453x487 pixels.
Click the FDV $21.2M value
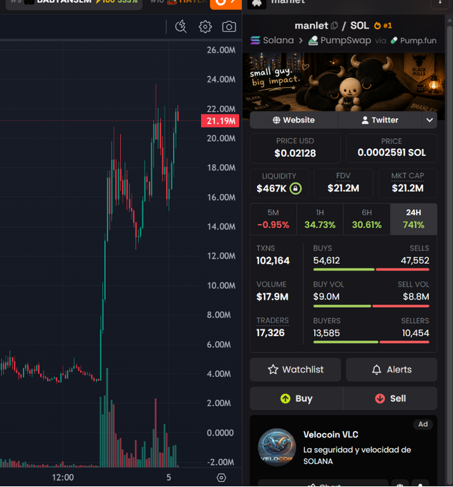click(x=344, y=188)
